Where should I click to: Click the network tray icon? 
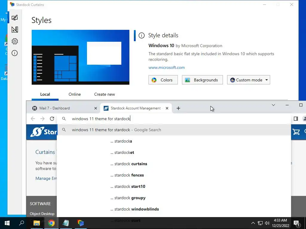point(260,223)
